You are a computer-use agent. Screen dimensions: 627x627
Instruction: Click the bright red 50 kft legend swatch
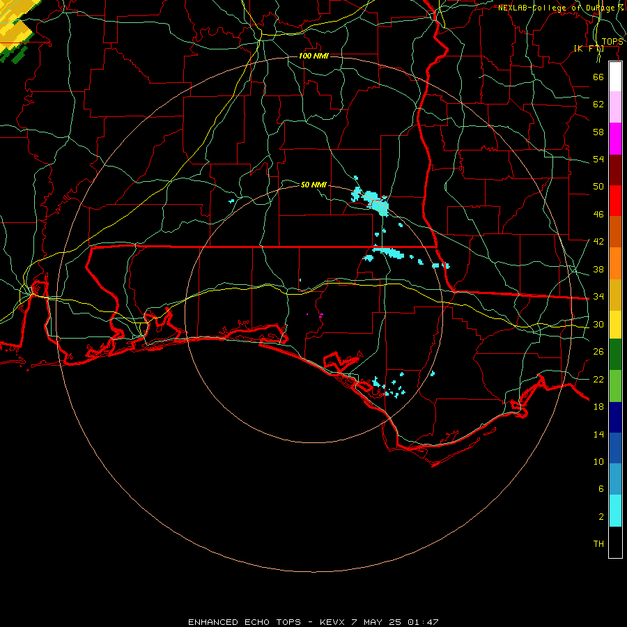[615, 201]
